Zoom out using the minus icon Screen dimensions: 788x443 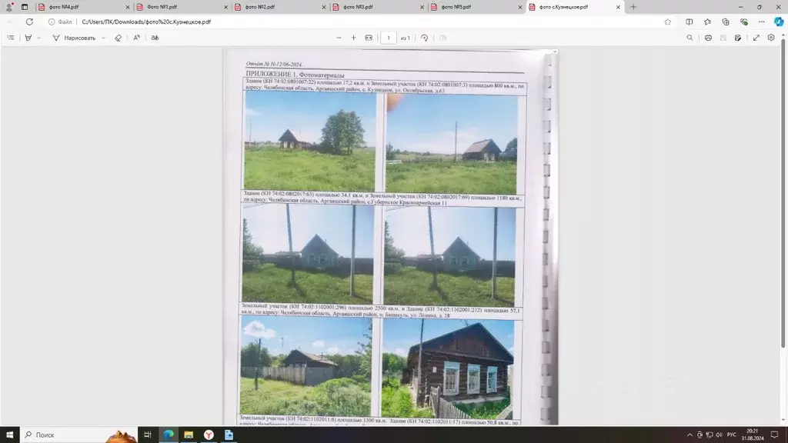pos(339,38)
